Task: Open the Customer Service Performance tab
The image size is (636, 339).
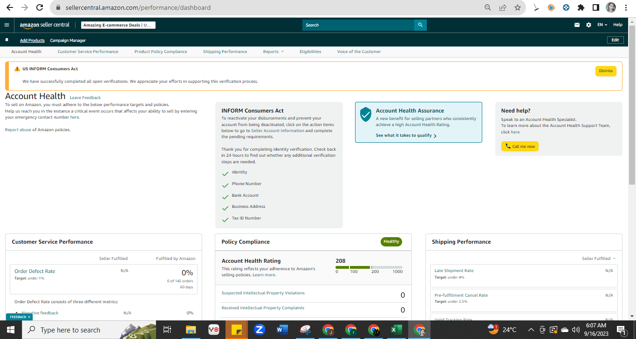Action: [x=88, y=52]
